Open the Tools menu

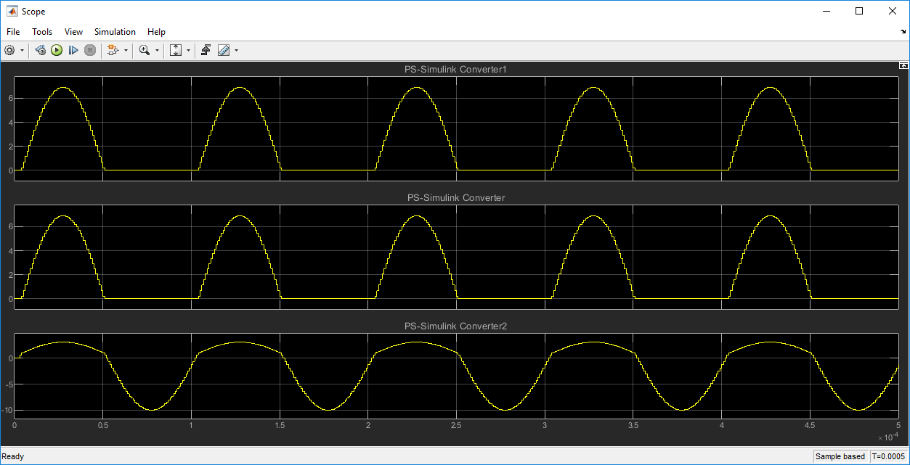(42, 32)
